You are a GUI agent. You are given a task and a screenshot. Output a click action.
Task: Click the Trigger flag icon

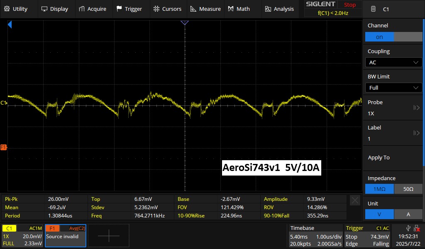click(119, 9)
